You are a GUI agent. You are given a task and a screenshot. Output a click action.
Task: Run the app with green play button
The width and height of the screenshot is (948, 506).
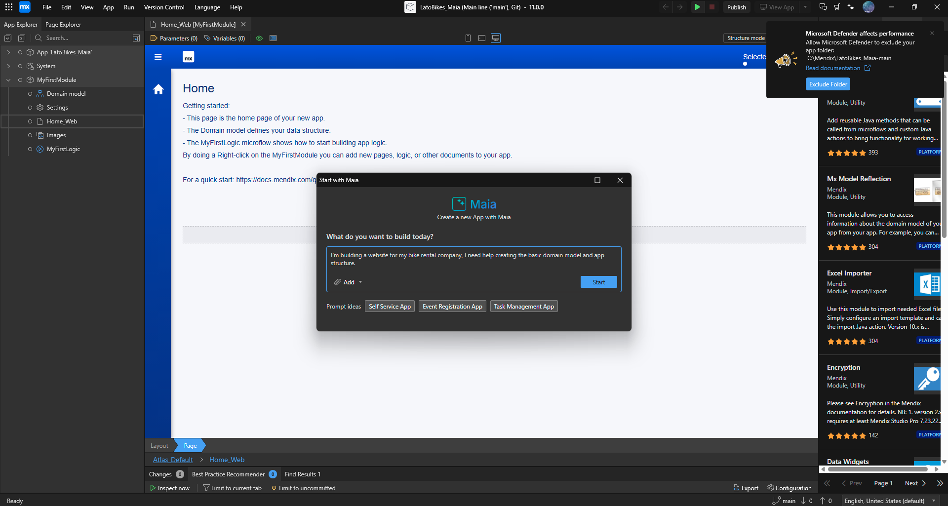coord(697,7)
